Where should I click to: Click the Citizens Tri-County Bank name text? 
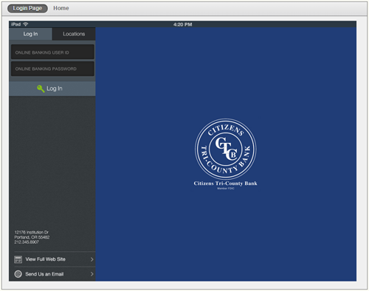(225, 183)
